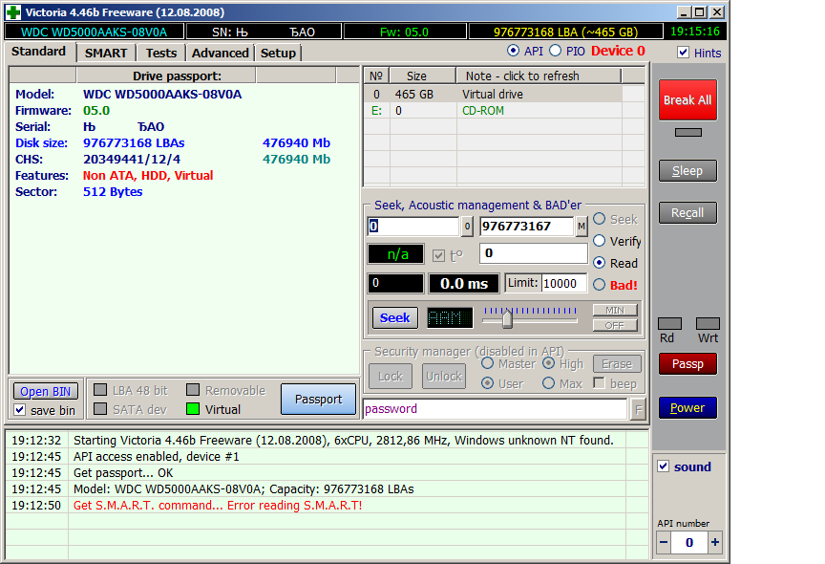Click the '976773168 LBA (~465 GB)' status field
Image resolution: width=825 pixels, height=564 pixels.
[565, 33]
